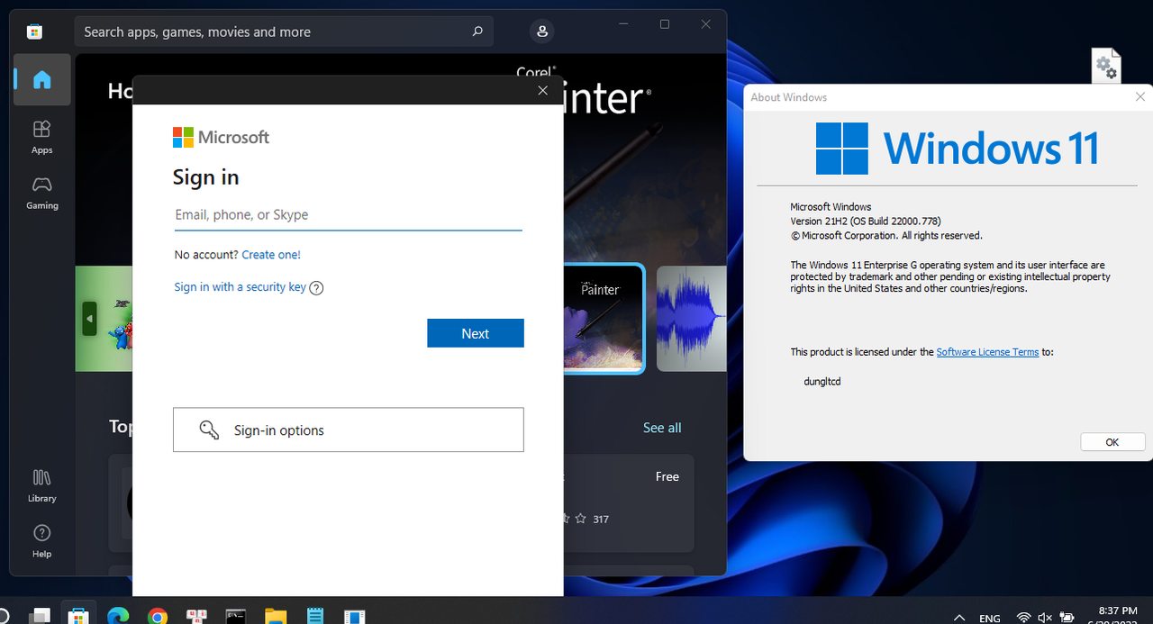This screenshot has height=624, width=1153.
Task: Click the muted volume tray icon
Action: pos(1045,618)
